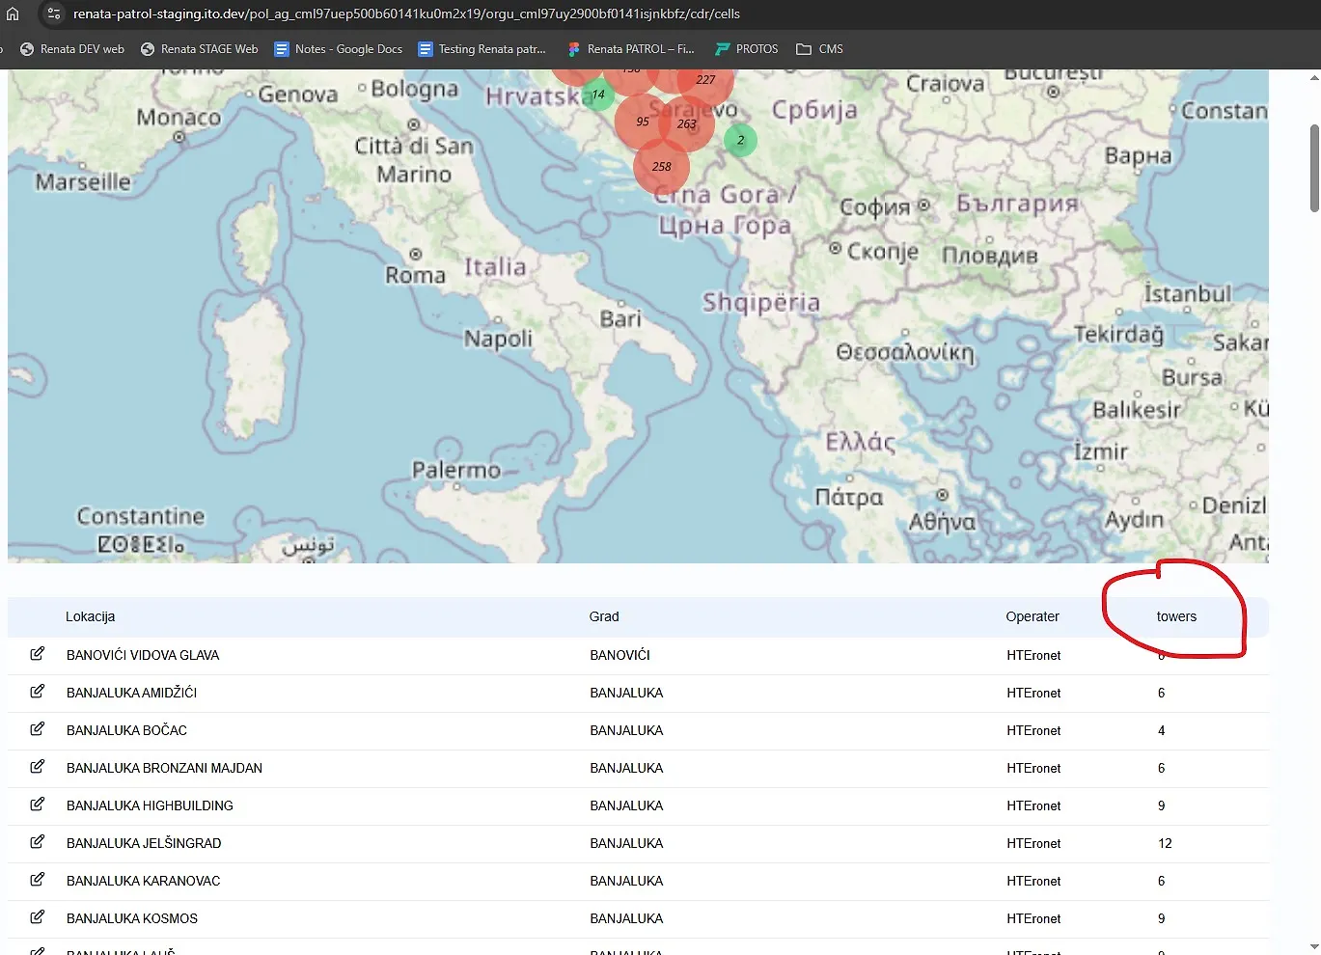Edit the BANJALUKA HIGHBUILDING entry
1321x955 pixels.
tap(37, 805)
